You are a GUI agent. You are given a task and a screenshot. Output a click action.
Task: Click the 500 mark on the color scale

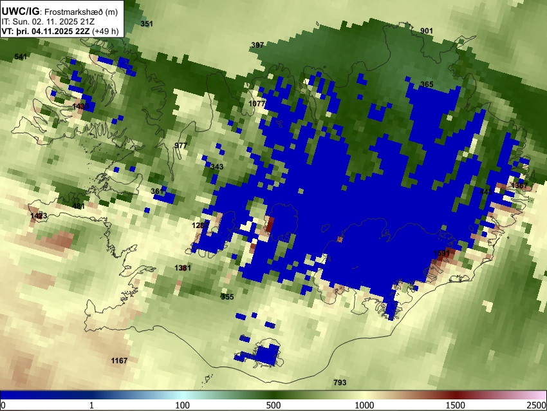[x=273, y=405]
